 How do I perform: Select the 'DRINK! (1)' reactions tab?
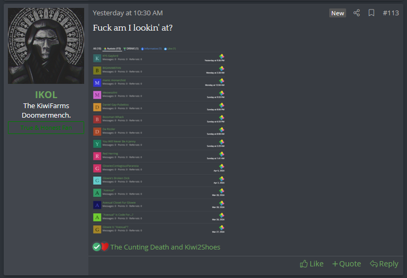coord(131,49)
